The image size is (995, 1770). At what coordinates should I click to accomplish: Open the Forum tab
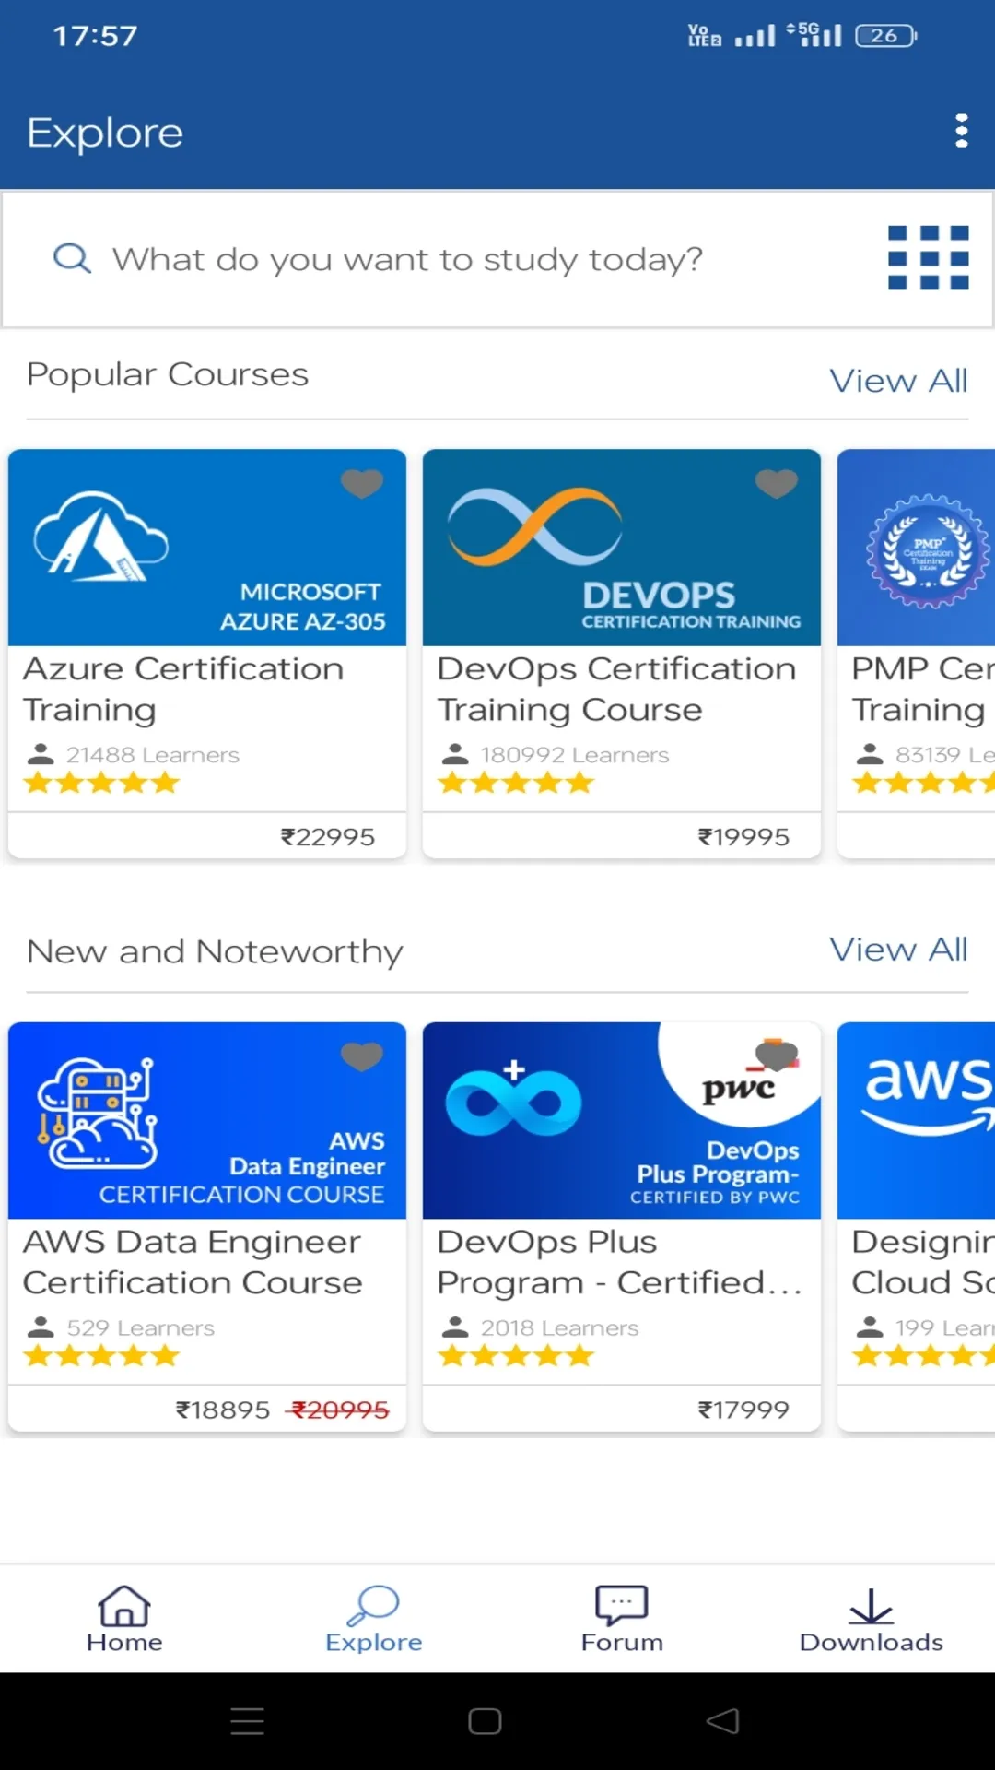click(x=622, y=1620)
